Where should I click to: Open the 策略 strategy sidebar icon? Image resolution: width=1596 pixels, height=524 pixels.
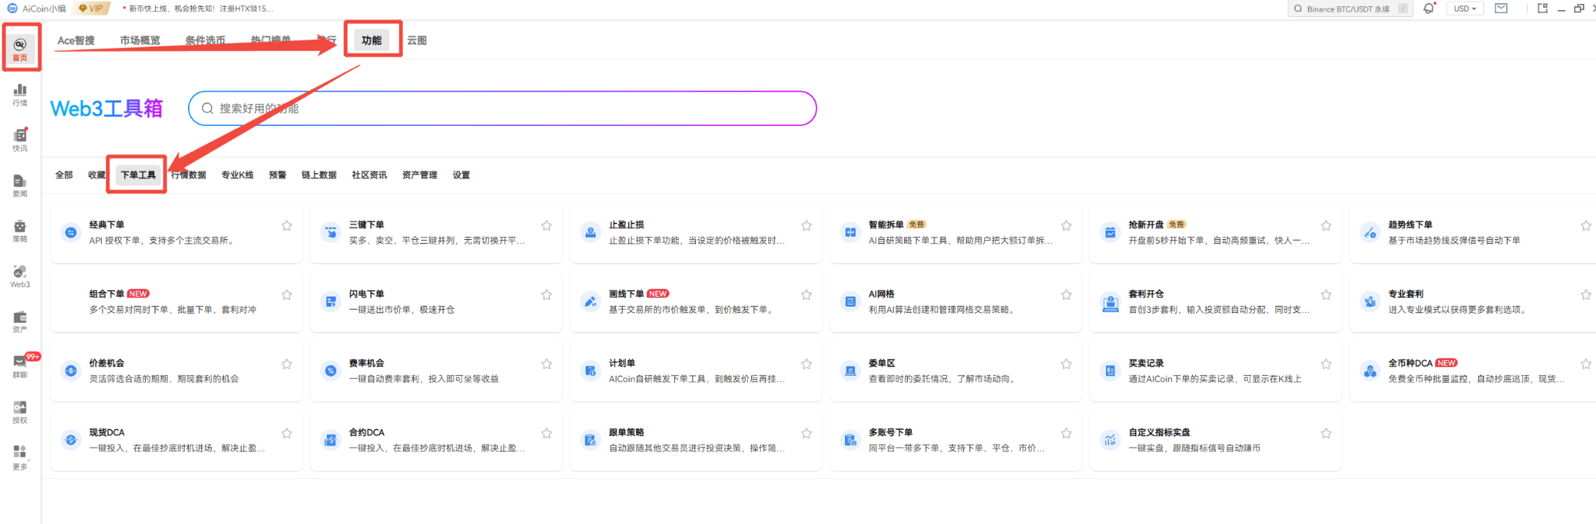pos(20,231)
